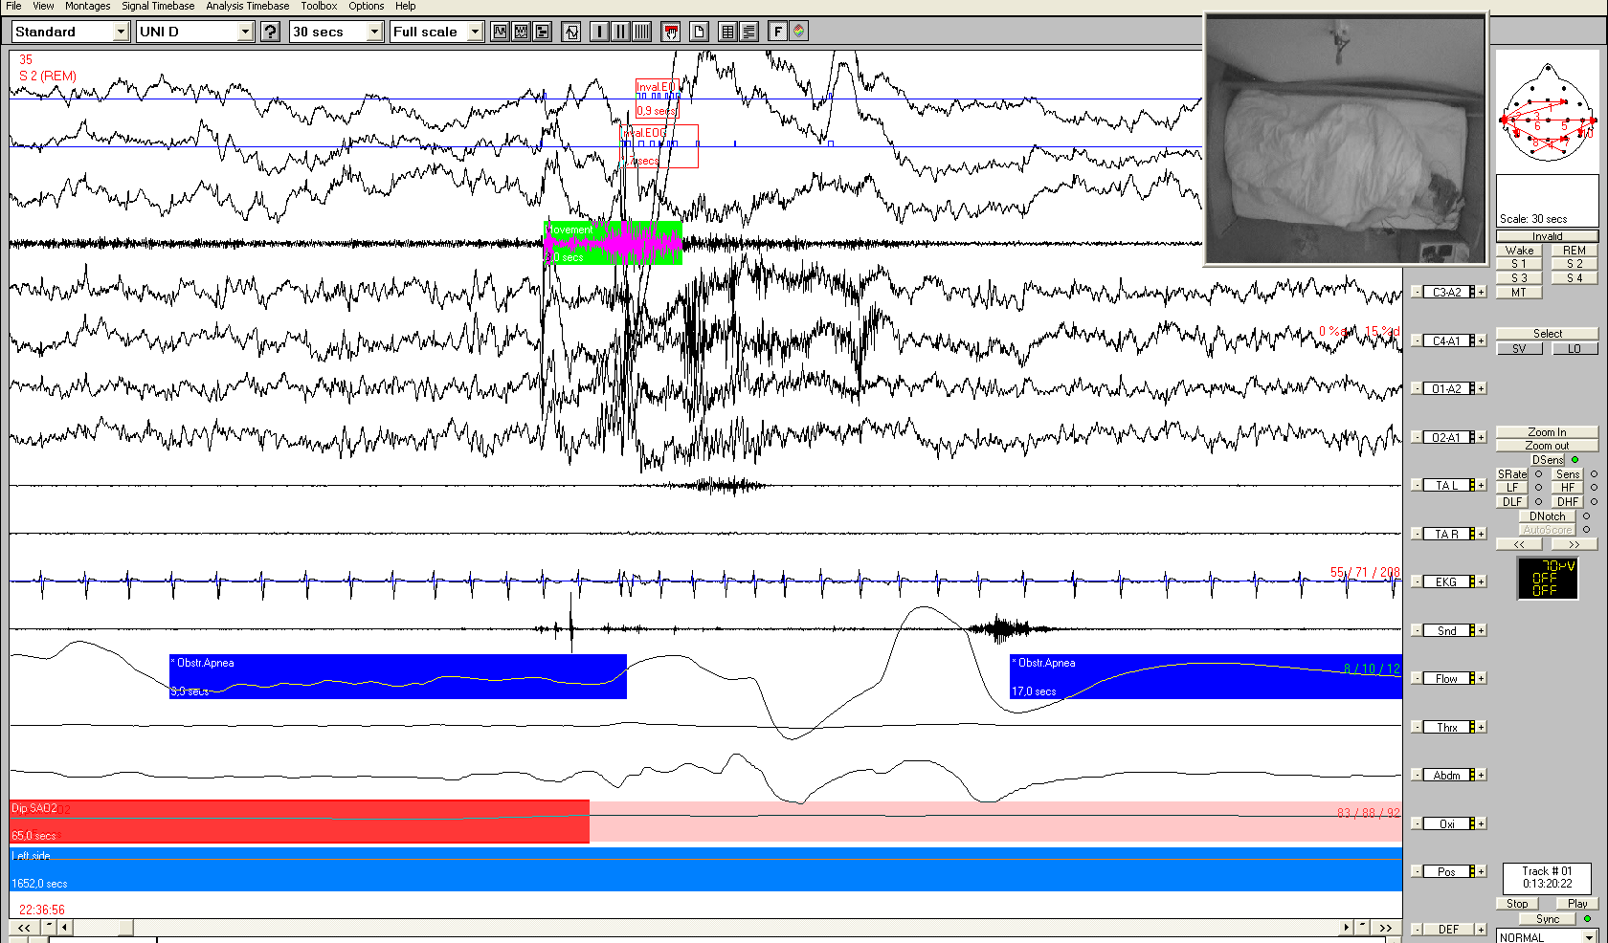
Task: Score epoch as Wake
Action: click(x=1519, y=250)
